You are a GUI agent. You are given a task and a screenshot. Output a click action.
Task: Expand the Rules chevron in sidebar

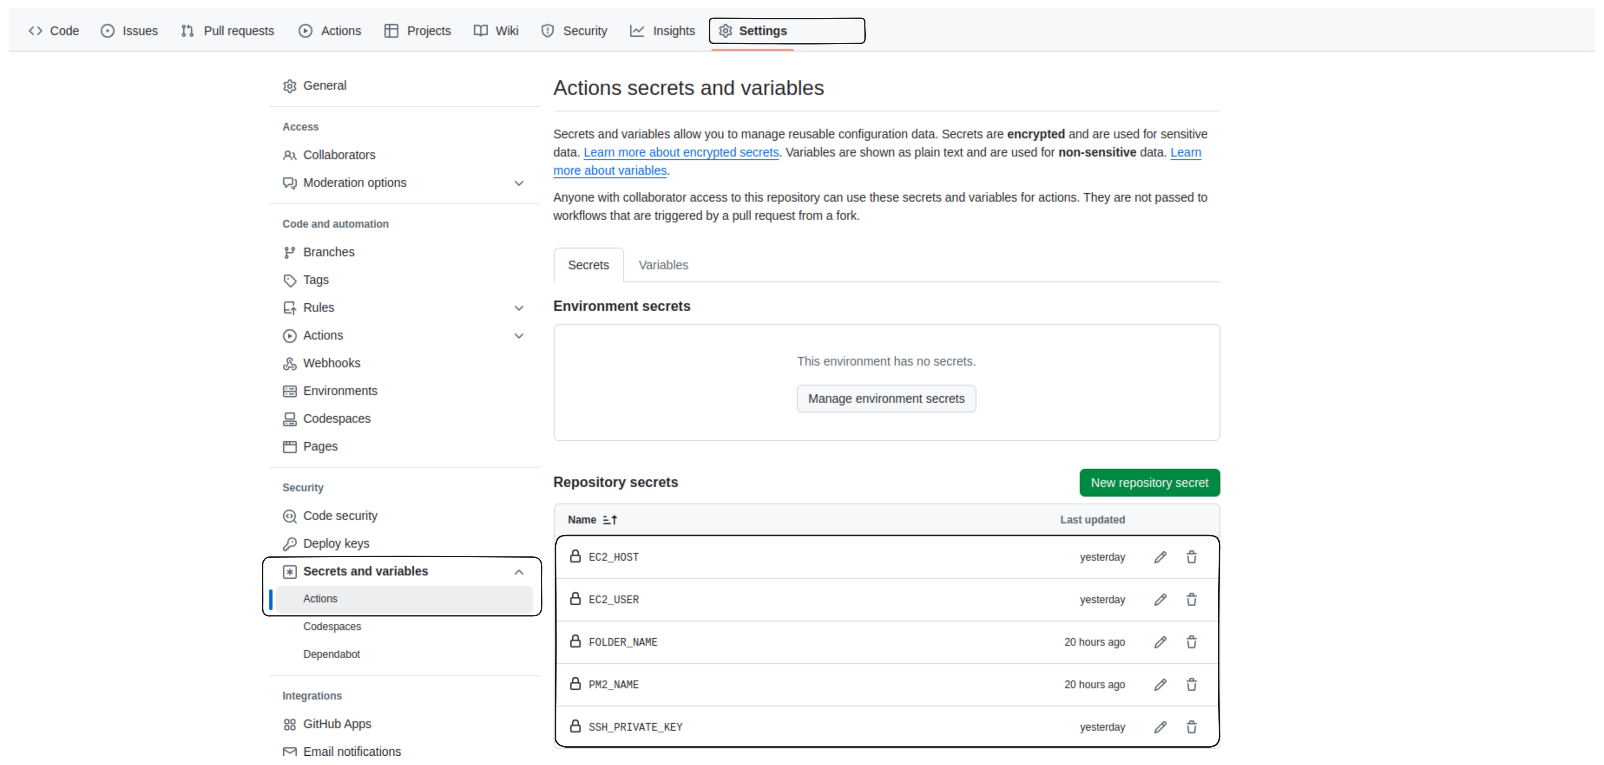click(x=519, y=308)
